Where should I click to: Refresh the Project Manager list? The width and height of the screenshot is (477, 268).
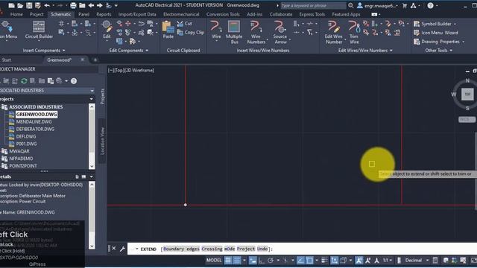click(24, 81)
